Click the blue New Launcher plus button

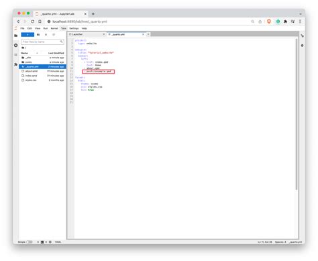[28, 35]
